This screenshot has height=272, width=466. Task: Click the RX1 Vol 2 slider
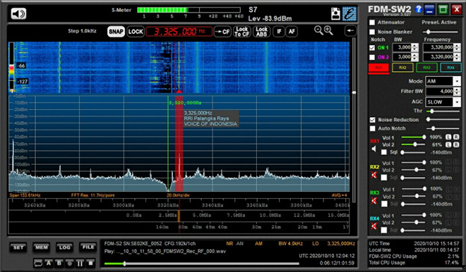(413, 144)
